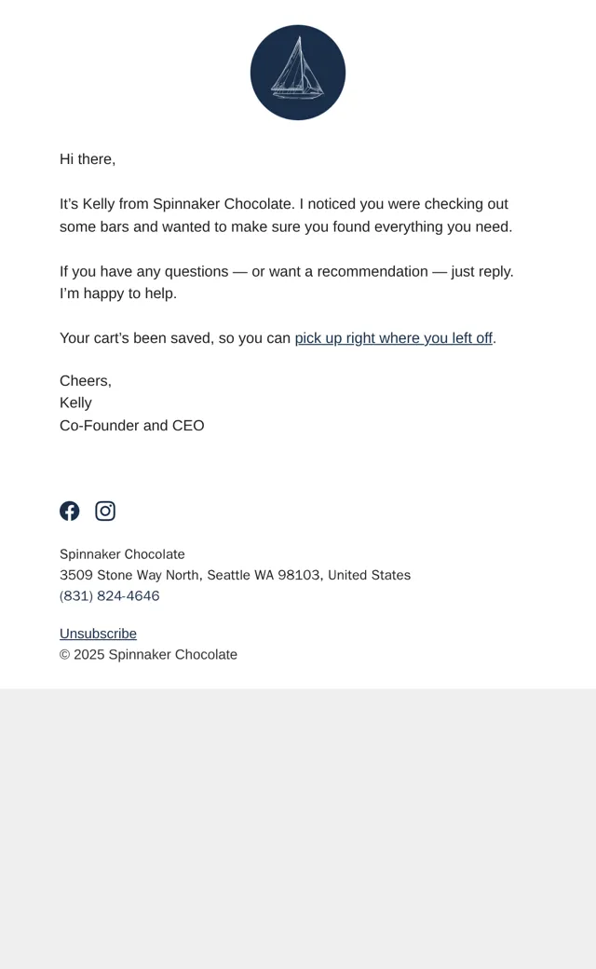Click the empty gray area below the email
This screenshot has width=596, height=969.
pos(298,828)
